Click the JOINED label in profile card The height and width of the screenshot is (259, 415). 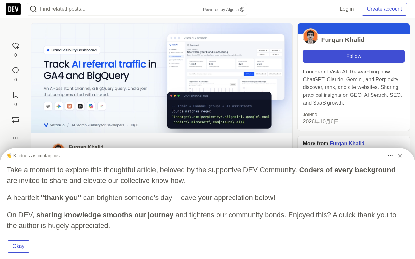point(310,115)
